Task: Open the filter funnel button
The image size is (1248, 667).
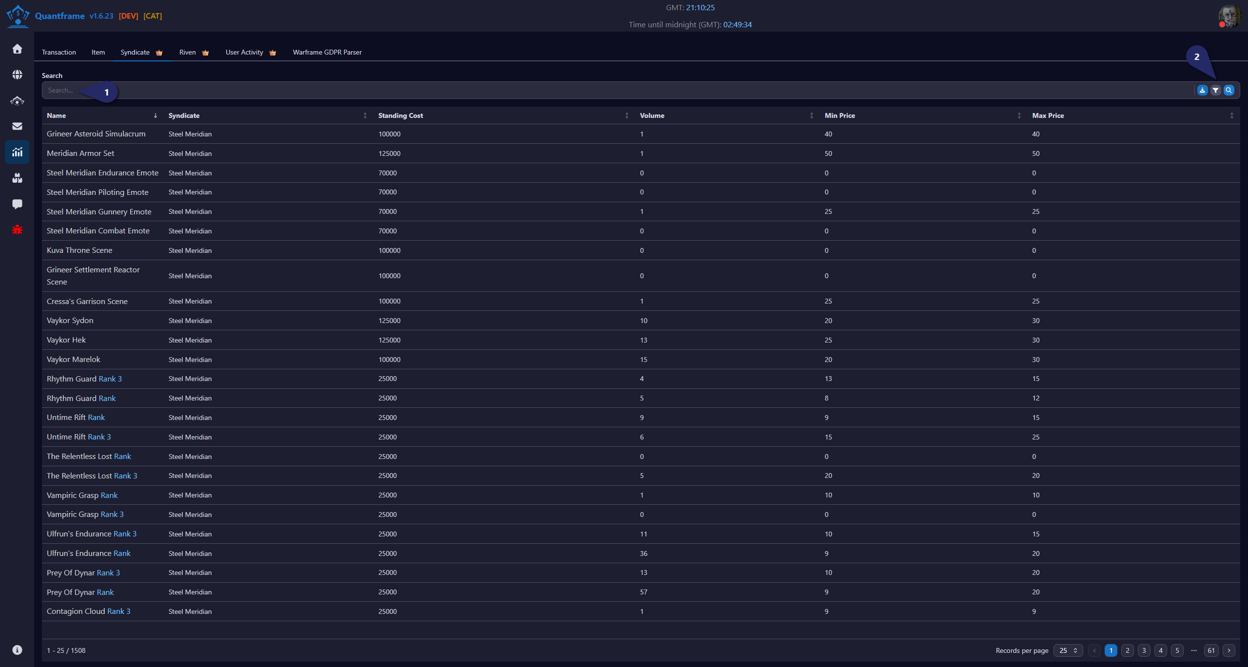Action: 1216,90
